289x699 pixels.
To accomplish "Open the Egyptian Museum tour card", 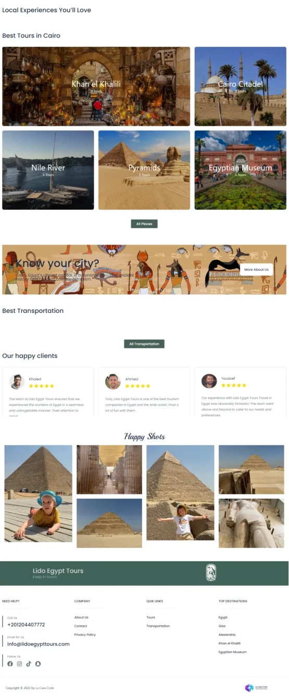I will click(x=241, y=170).
